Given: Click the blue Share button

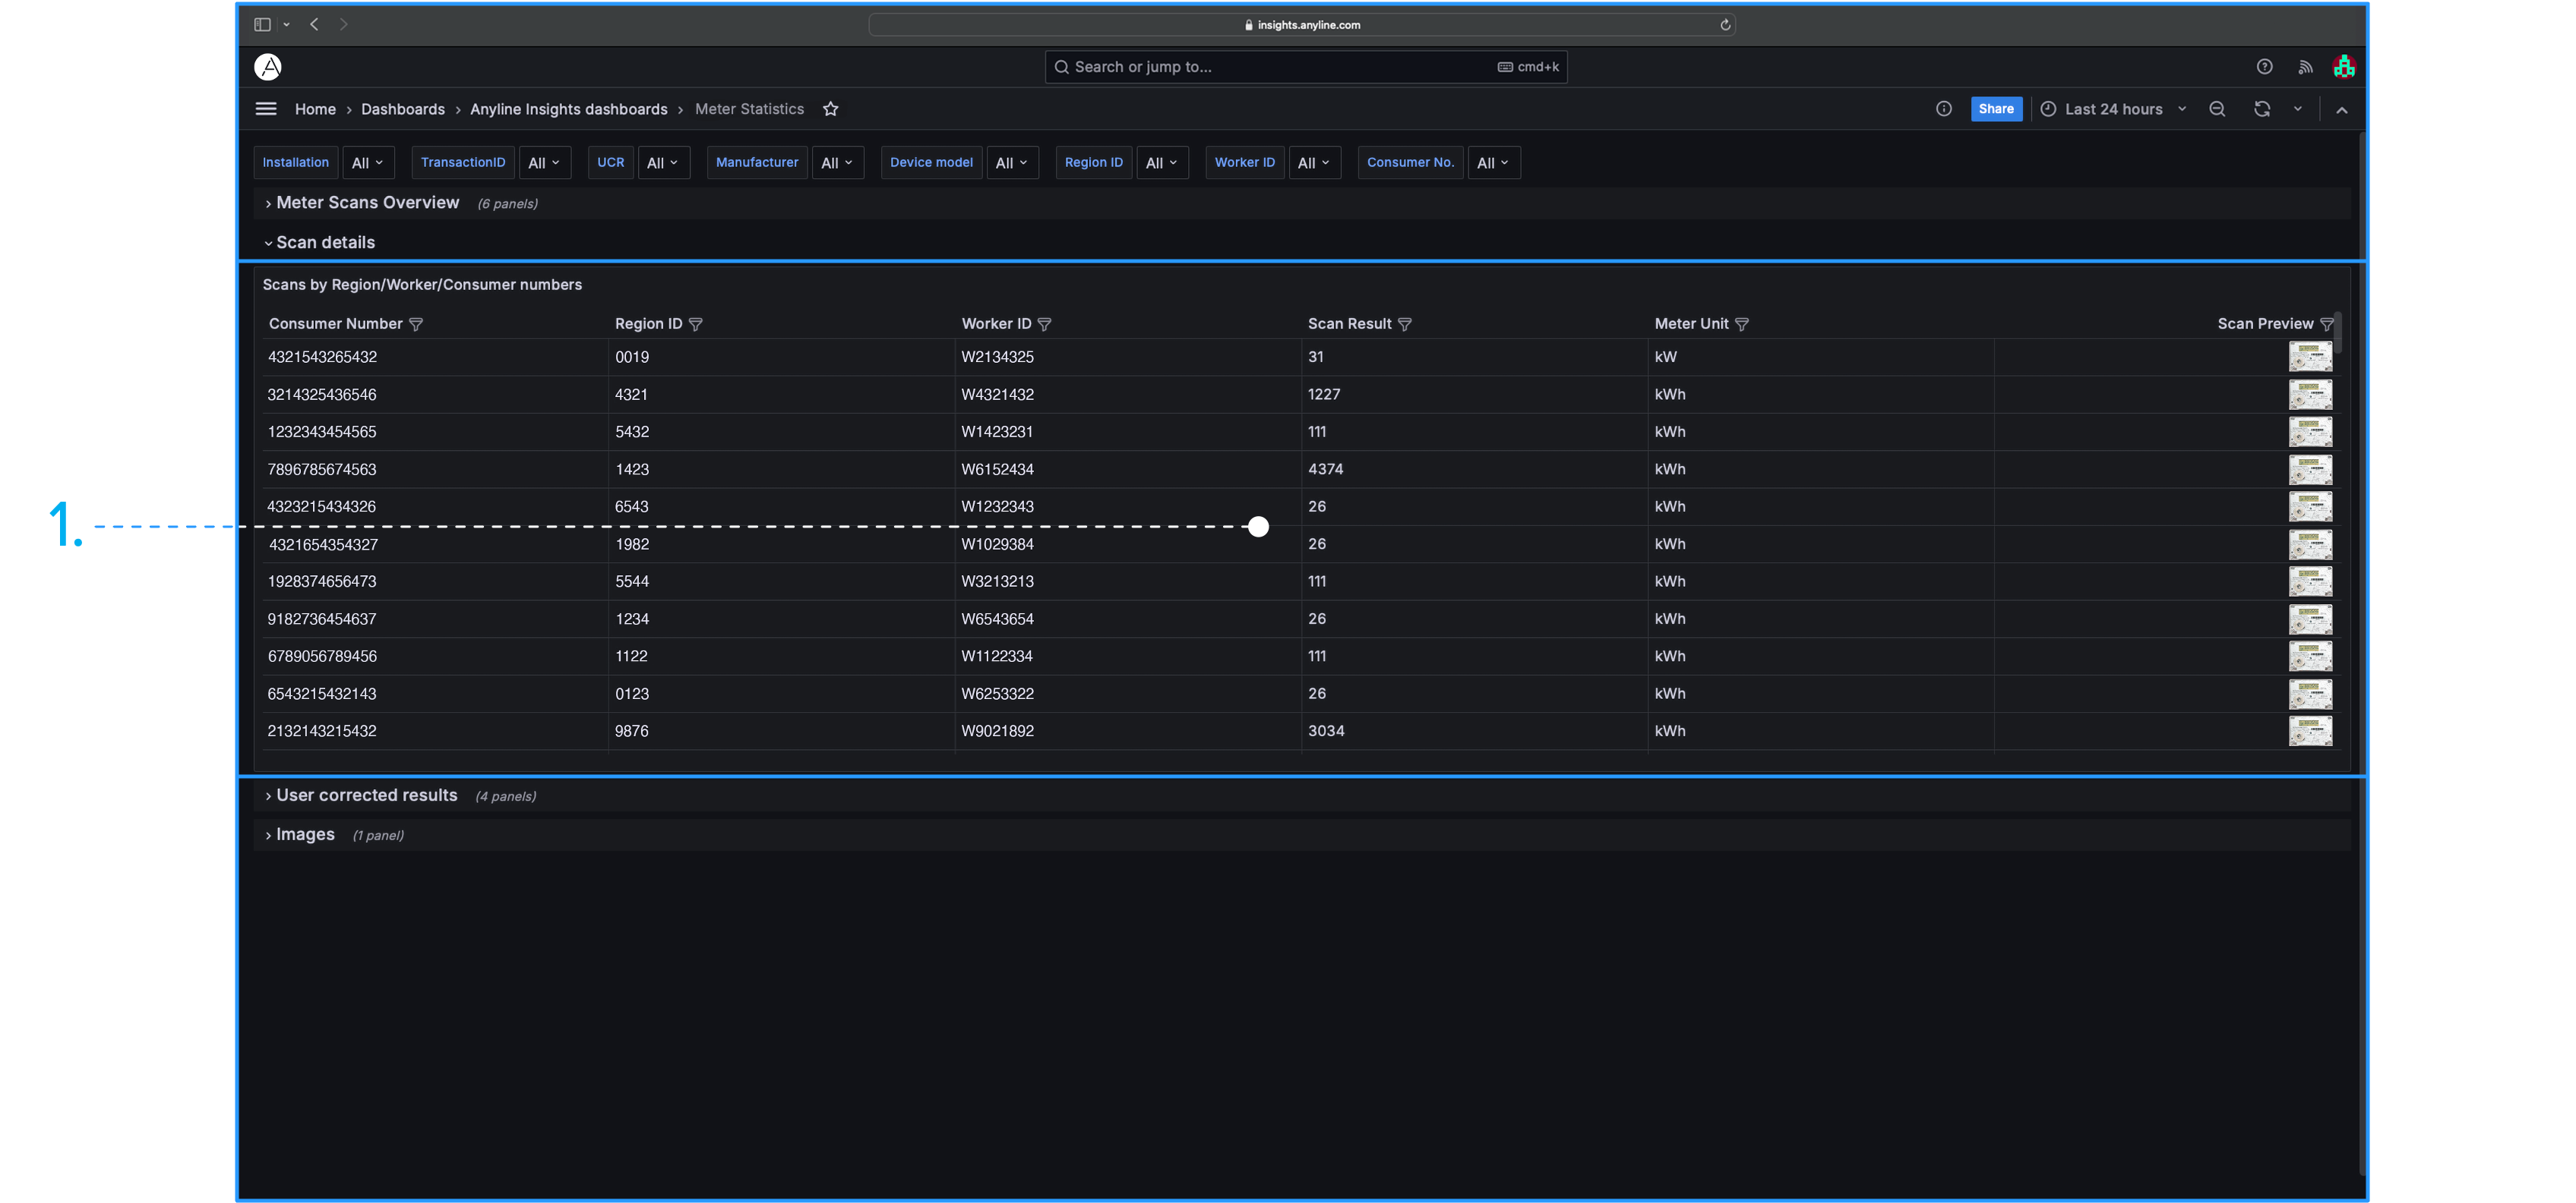Looking at the screenshot, I should click(x=1995, y=109).
